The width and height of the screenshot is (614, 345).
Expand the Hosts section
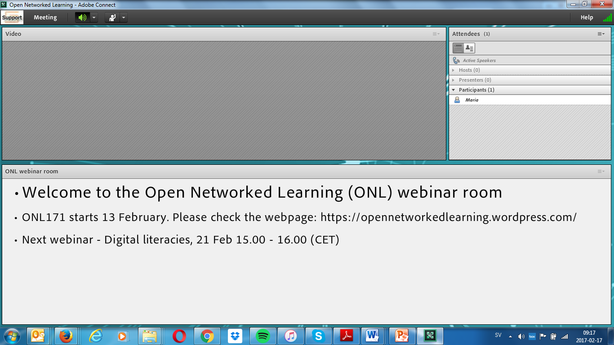454,70
